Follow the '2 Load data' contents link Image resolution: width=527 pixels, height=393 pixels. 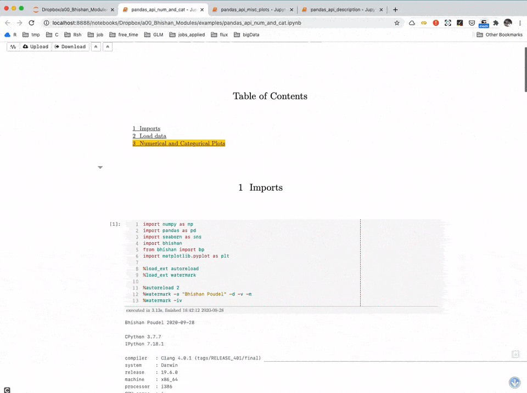point(149,136)
